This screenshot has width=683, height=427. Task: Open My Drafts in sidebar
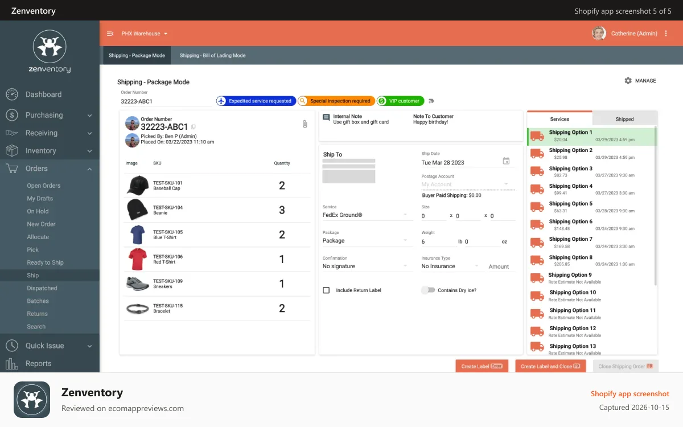point(40,199)
